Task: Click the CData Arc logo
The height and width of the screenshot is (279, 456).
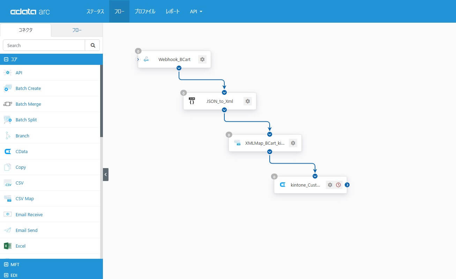Action: [30, 12]
